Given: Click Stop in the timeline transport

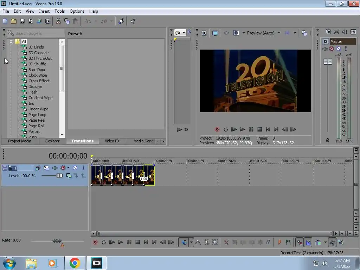Looking at the screenshot, I should [137, 242].
